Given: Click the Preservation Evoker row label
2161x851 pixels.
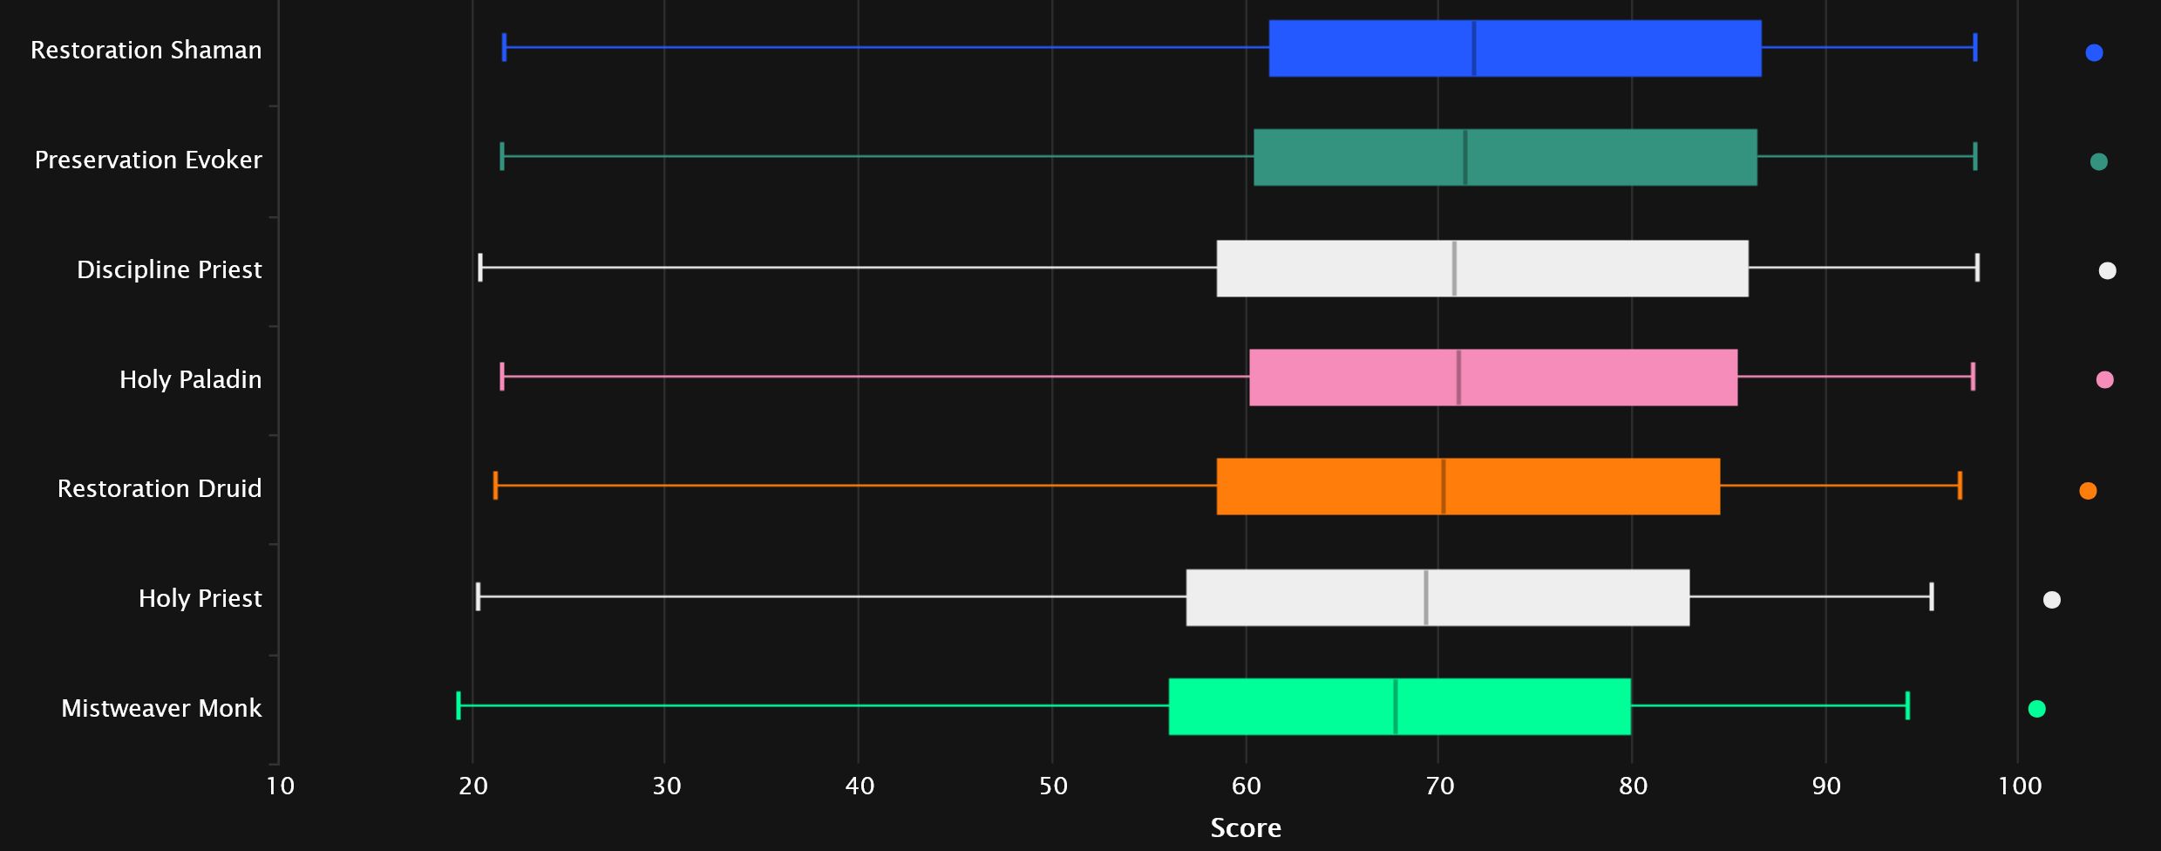Looking at the screenshot, I should (x=148, y=160).
